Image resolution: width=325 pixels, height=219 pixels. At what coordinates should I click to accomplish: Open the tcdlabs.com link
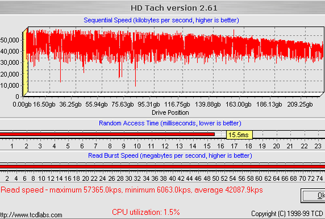pos(31,215)
